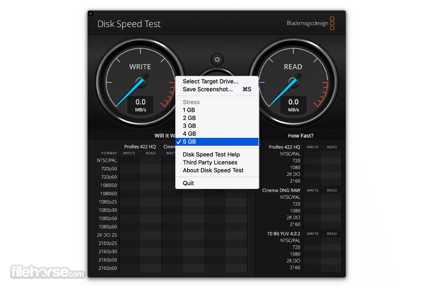Screen dimensions: 433x289
Task: Click ProRes 422 HQ in How Fast panel
Action: [284, 147]
